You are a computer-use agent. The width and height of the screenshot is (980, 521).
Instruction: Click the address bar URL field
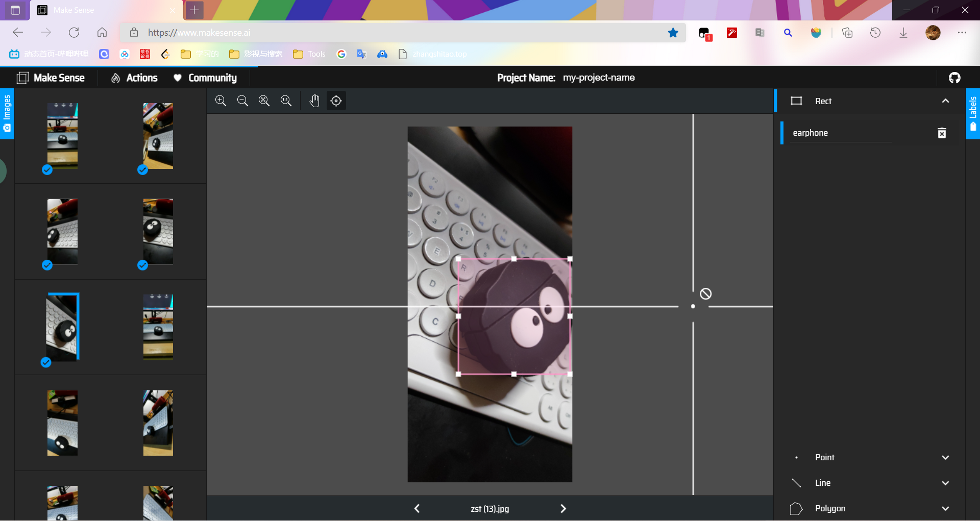tap(403, 33)
